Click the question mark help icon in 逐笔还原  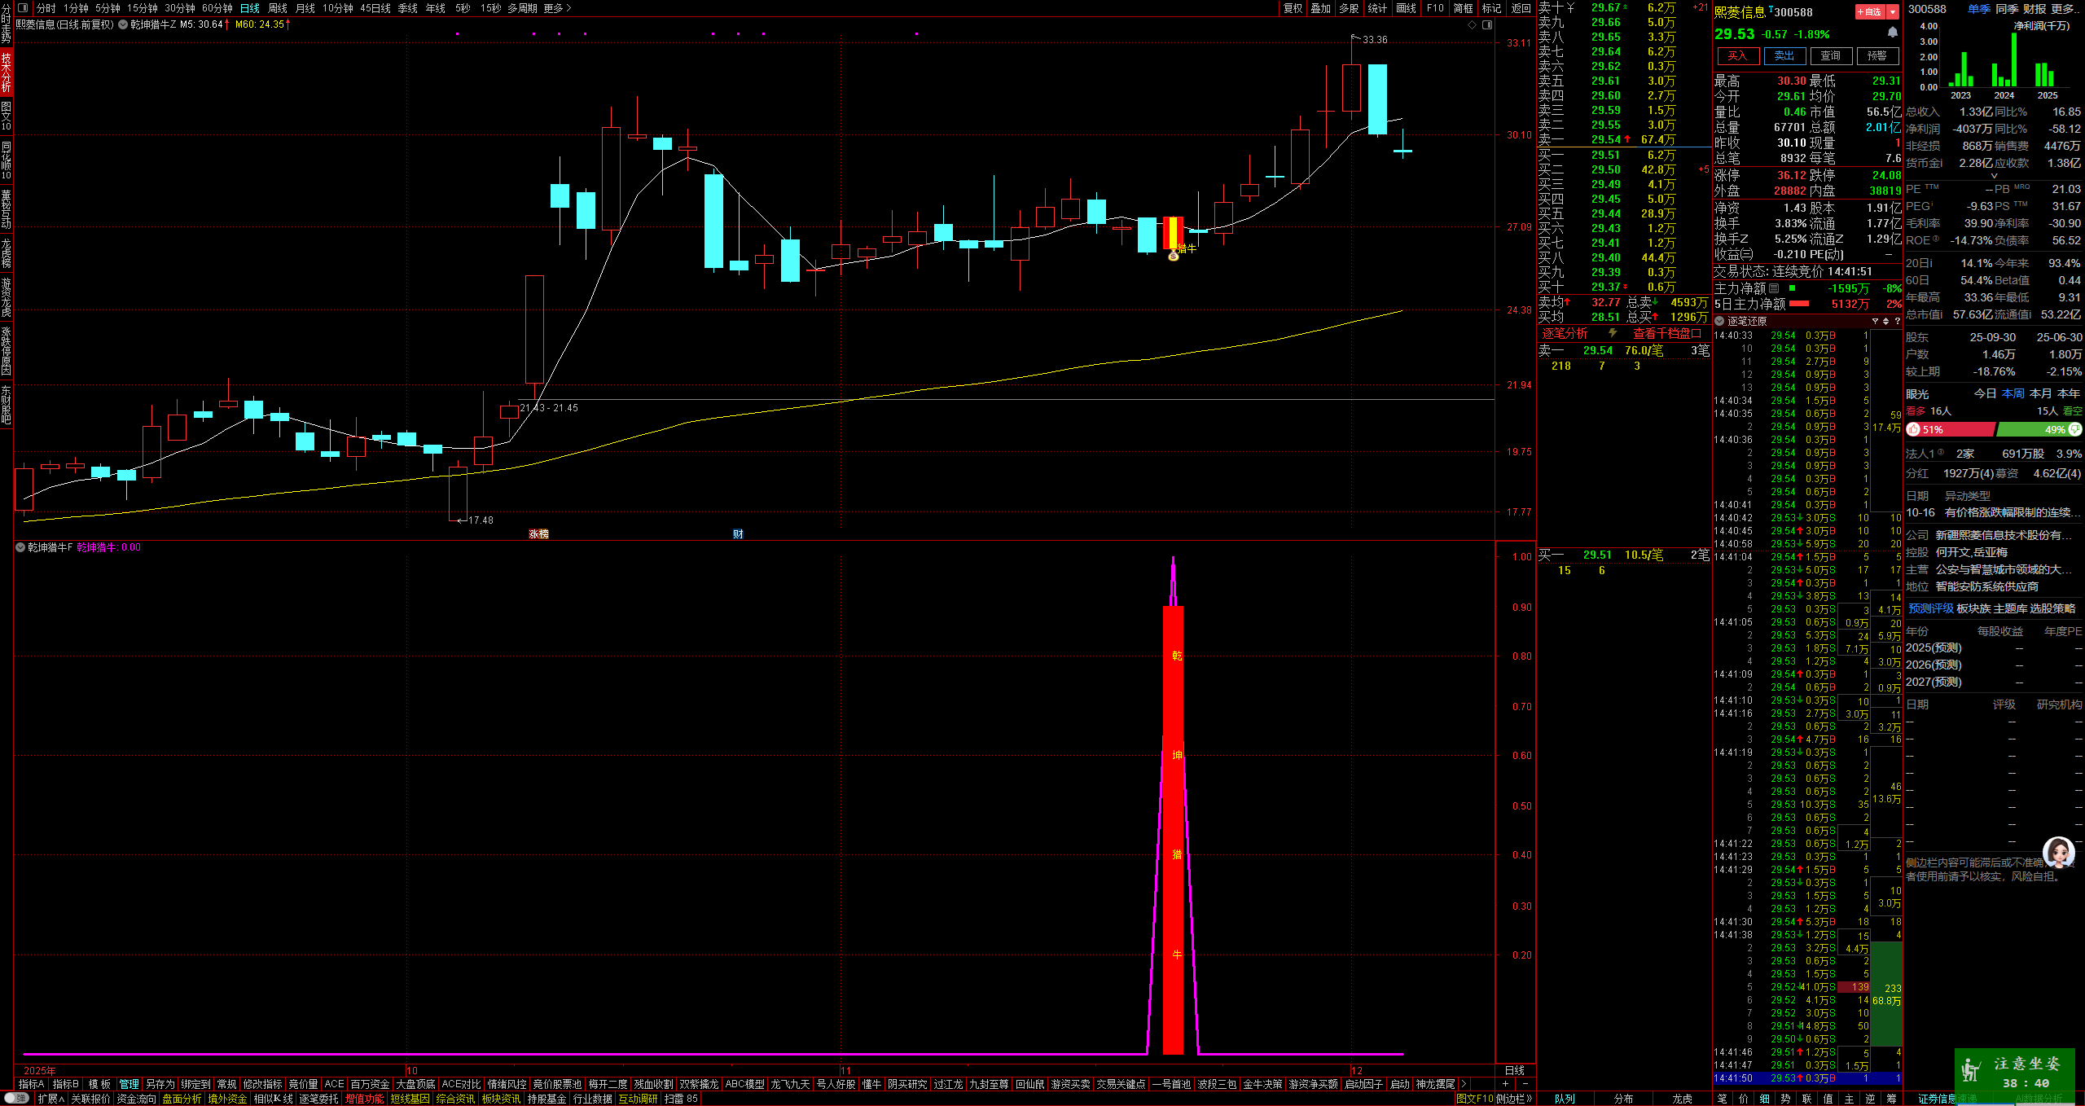pos(1897,321)
